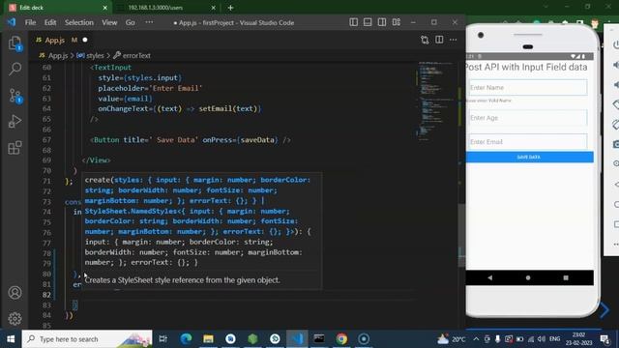
Task: Open Task View on the taskbar
Action: (x=162, y=339)
